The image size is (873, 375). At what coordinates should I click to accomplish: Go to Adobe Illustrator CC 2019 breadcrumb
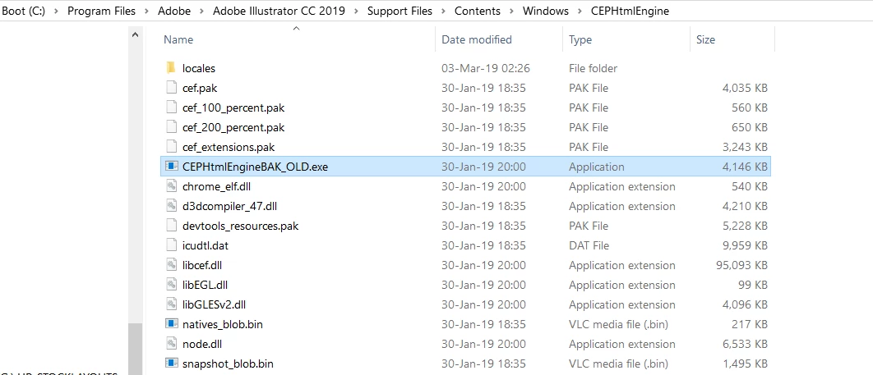pos(279,11)
